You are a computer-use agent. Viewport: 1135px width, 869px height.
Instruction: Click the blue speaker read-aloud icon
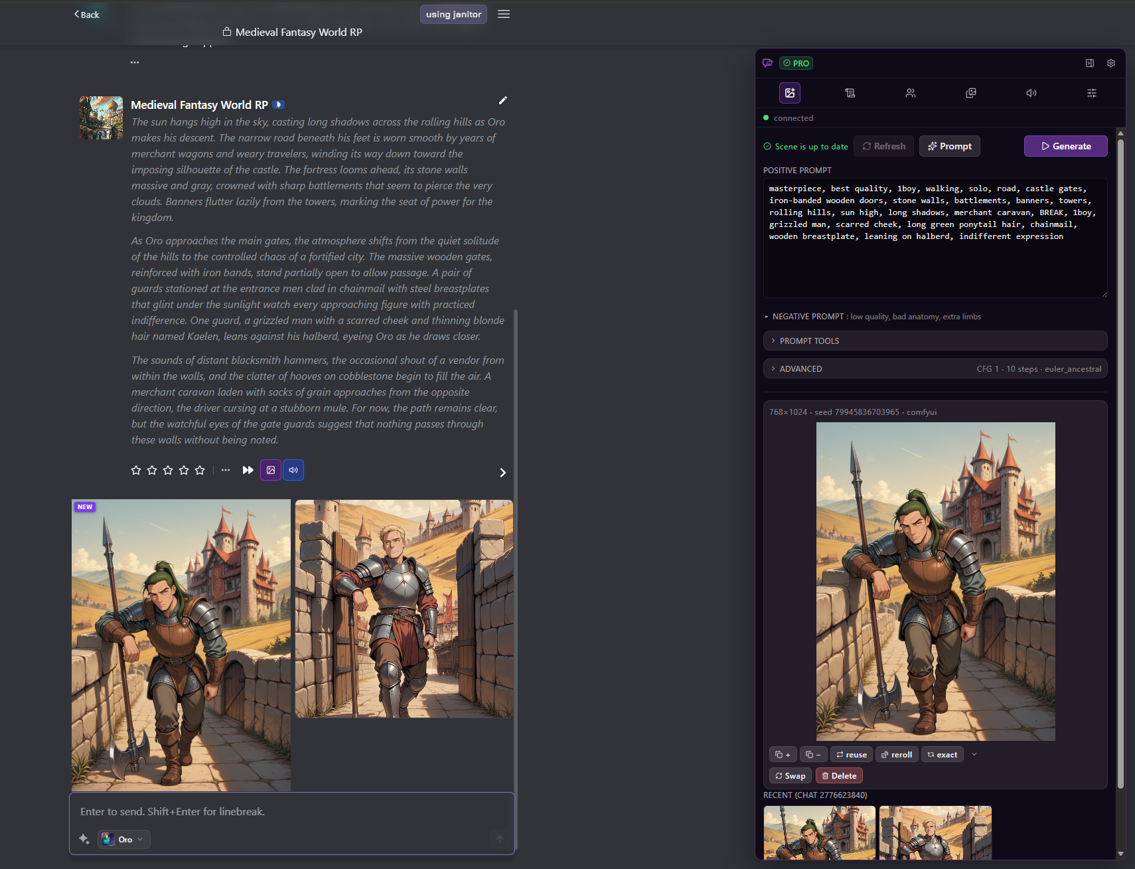pyautogui.click(x=293, y=470)
